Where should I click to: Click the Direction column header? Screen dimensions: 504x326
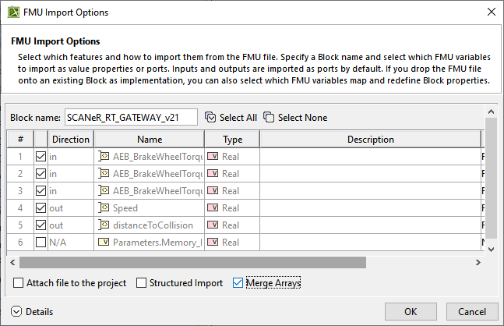[71, 140]
